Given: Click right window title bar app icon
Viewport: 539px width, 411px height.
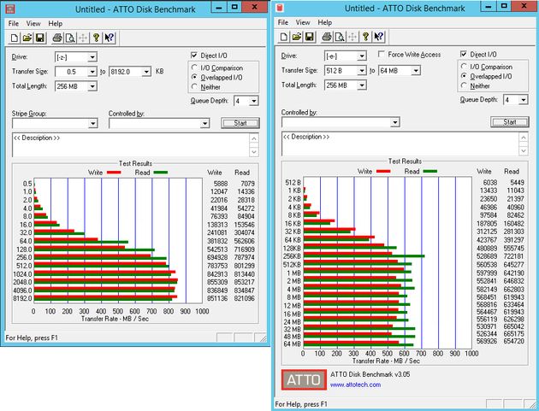Looking at the screenshot, I should (x=280, y=8).
